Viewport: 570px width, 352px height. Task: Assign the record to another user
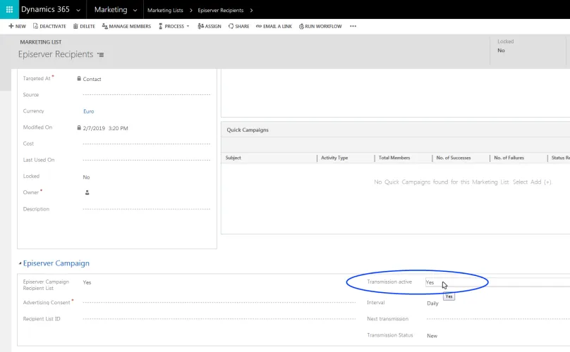tap(209, 26)
